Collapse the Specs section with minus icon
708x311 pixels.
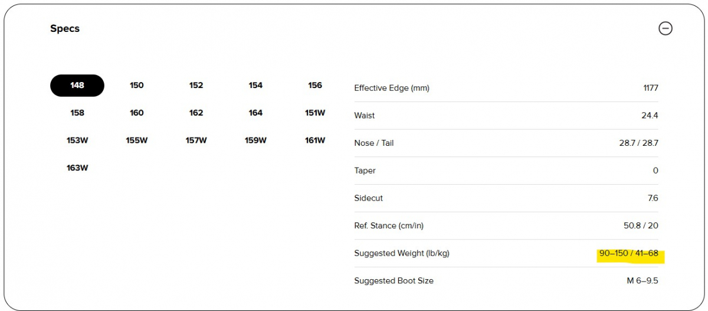coord(665,28)
